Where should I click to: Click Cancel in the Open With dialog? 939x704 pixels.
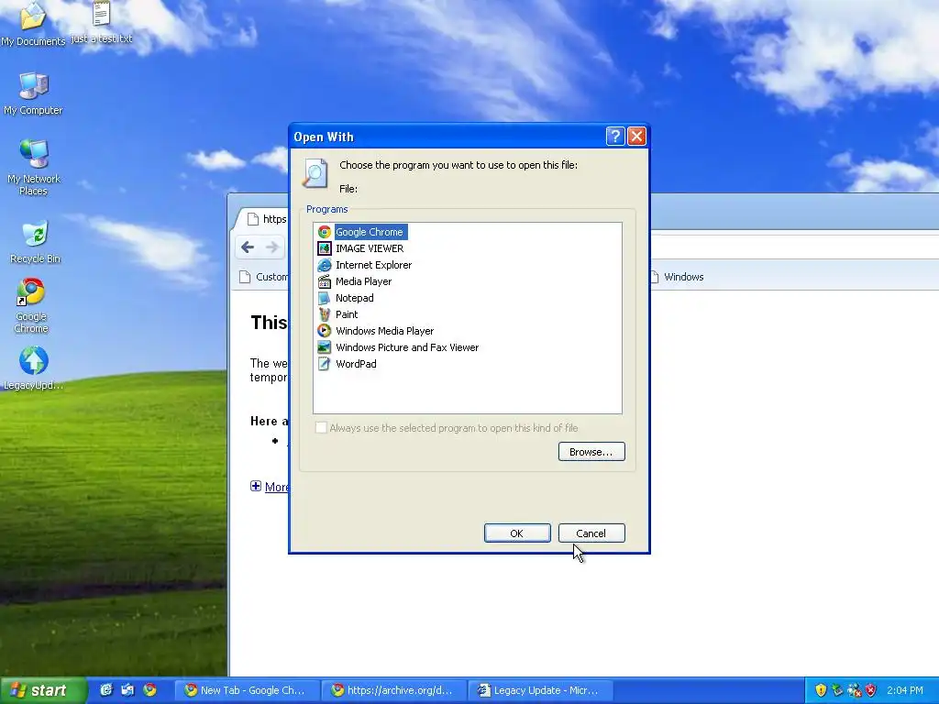(x=591, y=533)
